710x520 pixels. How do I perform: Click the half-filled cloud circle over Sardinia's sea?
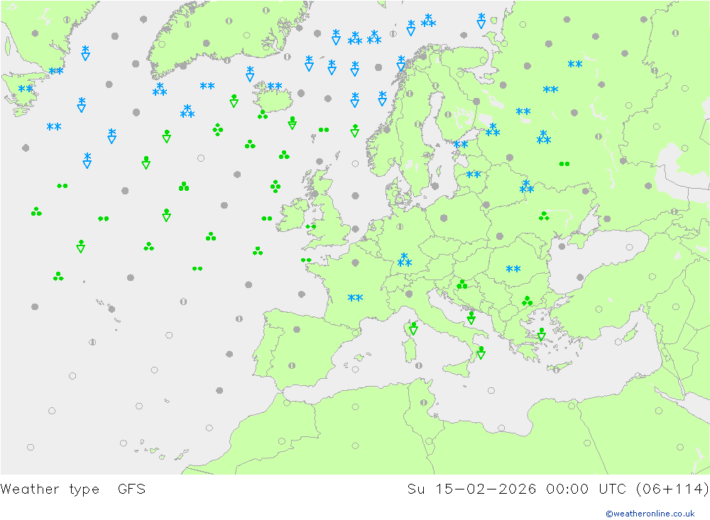(419, 365)
